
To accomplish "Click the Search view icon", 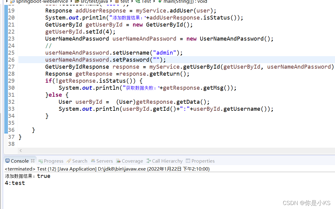I will tap(69, 161).
